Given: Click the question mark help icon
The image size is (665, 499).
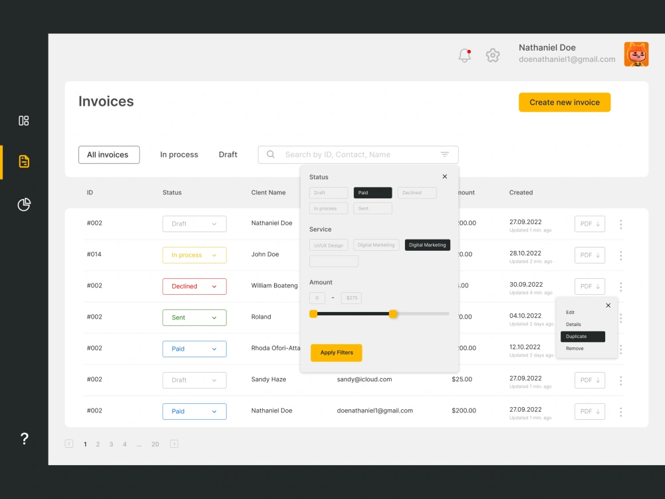Looking at the screenshot, I should point(25,438).
